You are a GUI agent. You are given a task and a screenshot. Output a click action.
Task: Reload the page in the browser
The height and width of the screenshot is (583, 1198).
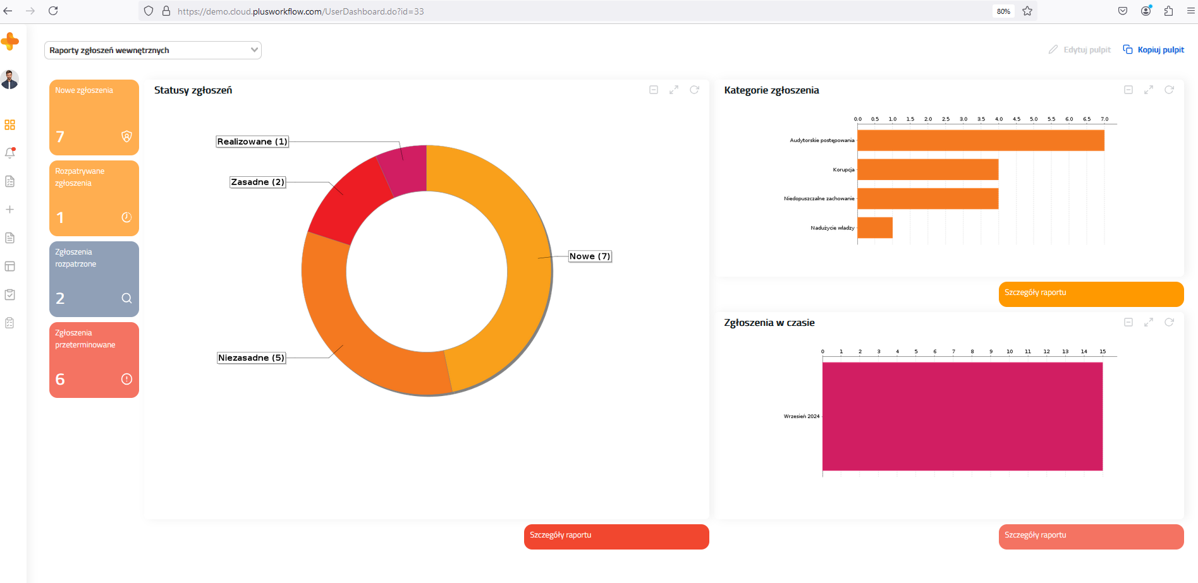(53, 11)
